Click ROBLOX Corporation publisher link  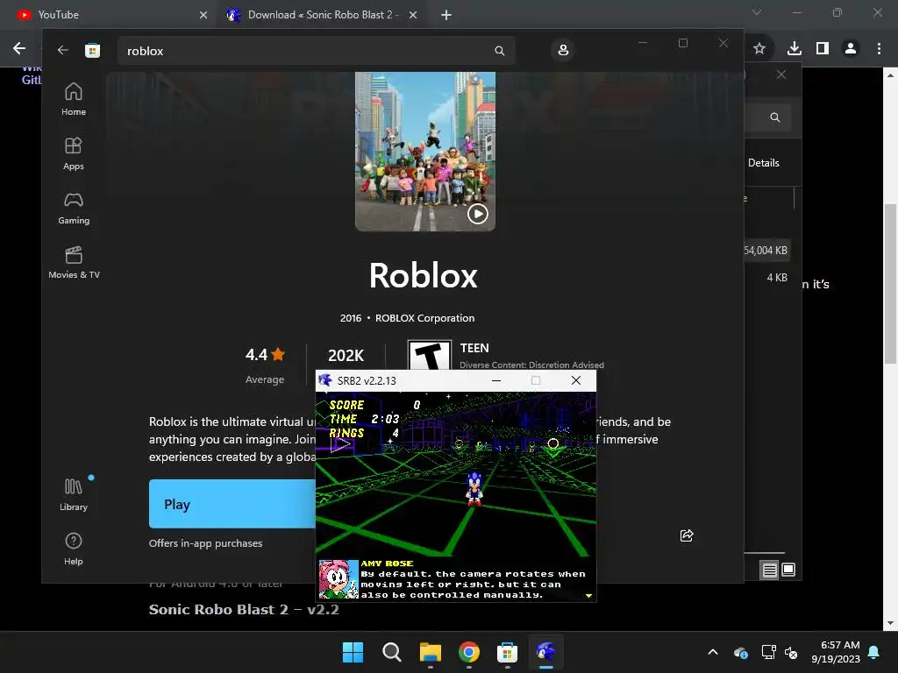click(x=425, y=318)
